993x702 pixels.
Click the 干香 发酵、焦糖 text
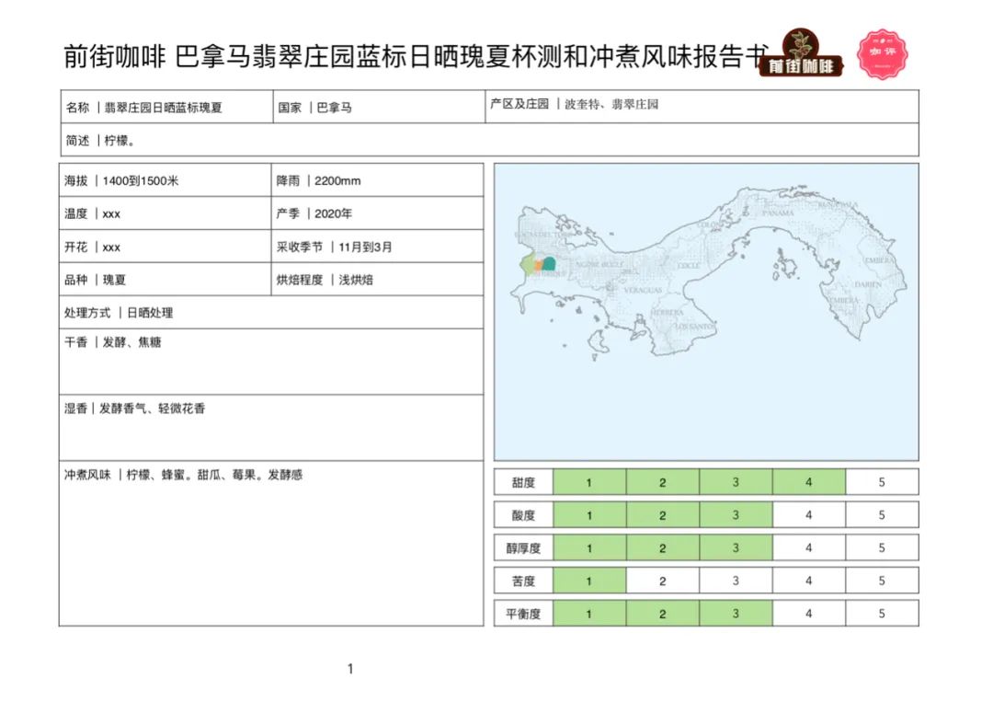(x=113, y=342)
